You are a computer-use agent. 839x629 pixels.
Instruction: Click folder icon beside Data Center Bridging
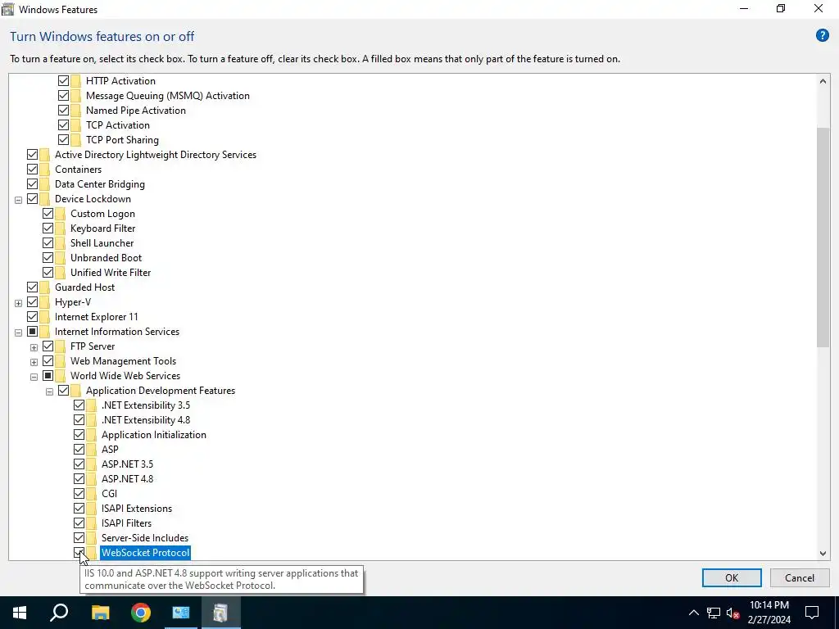[x=45, y=184]
